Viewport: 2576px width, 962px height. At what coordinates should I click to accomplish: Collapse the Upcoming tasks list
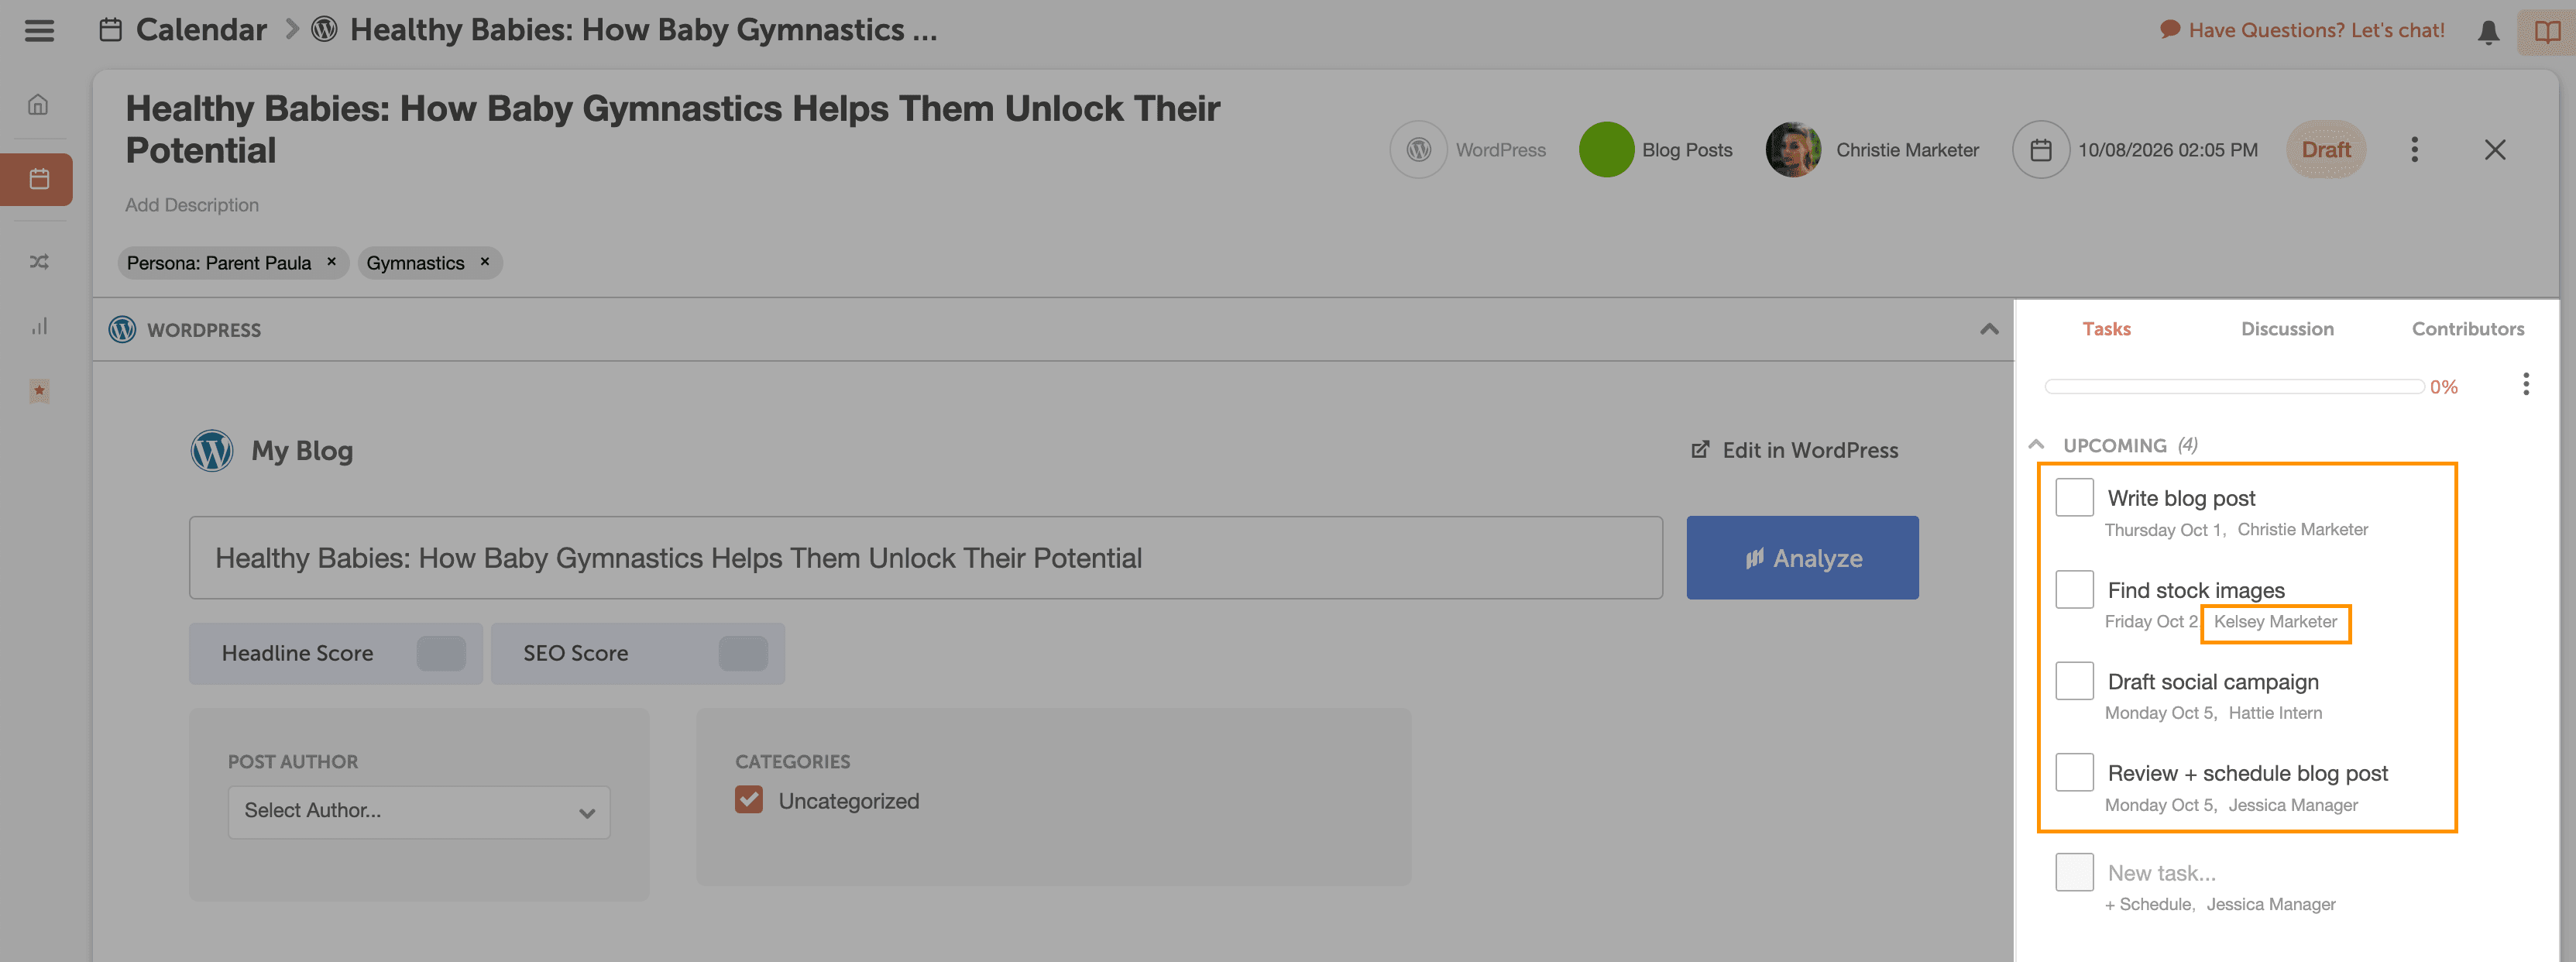pyautogui.click(x=2036, y=445)
